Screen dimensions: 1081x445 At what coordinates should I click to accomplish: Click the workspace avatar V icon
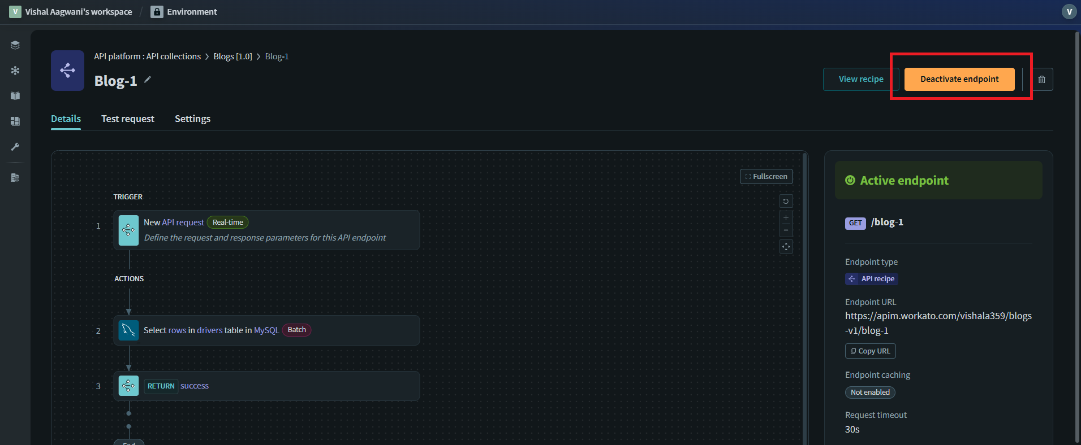point(15,11)
